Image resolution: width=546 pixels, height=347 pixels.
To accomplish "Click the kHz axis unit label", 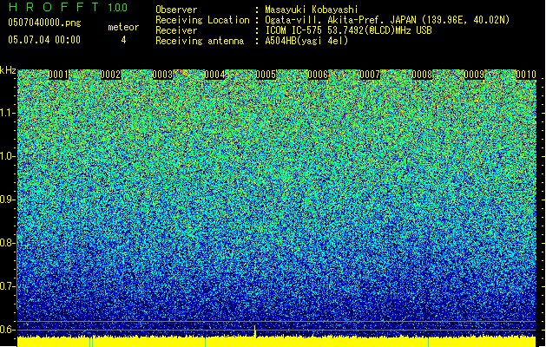I will (x=8, y=70).
